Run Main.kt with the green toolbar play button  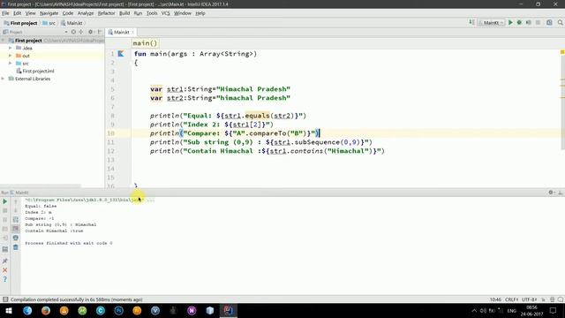510,23
